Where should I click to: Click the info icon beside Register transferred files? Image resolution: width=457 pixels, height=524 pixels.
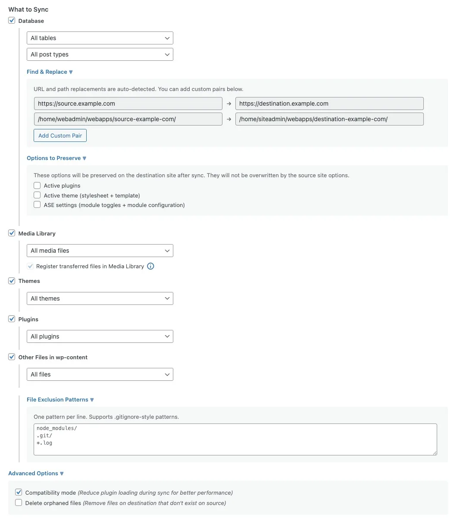[150, 266]
